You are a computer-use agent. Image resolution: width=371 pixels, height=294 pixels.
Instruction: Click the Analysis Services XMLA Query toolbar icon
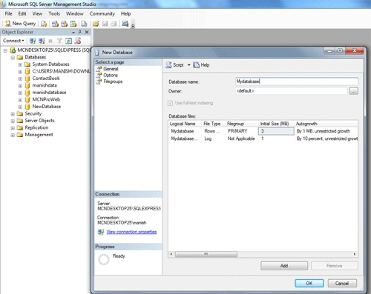pyautogui.click(x=73, y=24)
